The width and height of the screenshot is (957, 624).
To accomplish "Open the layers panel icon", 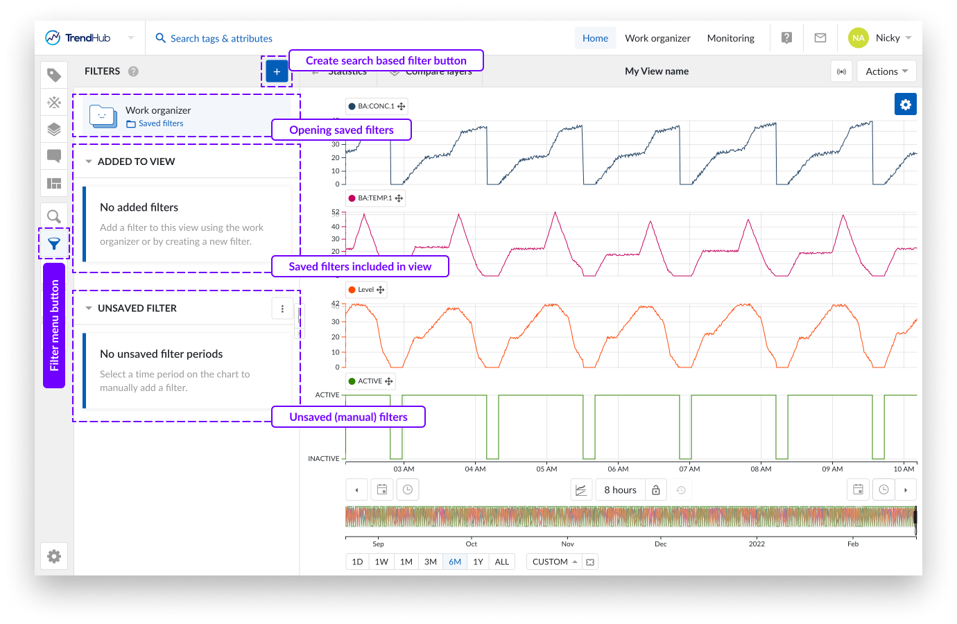I will tap(54, 129).
